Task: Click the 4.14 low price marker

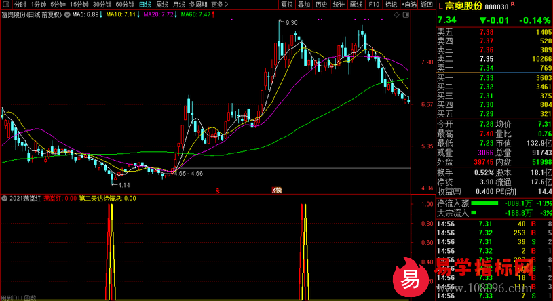Action: coord(123,185)
